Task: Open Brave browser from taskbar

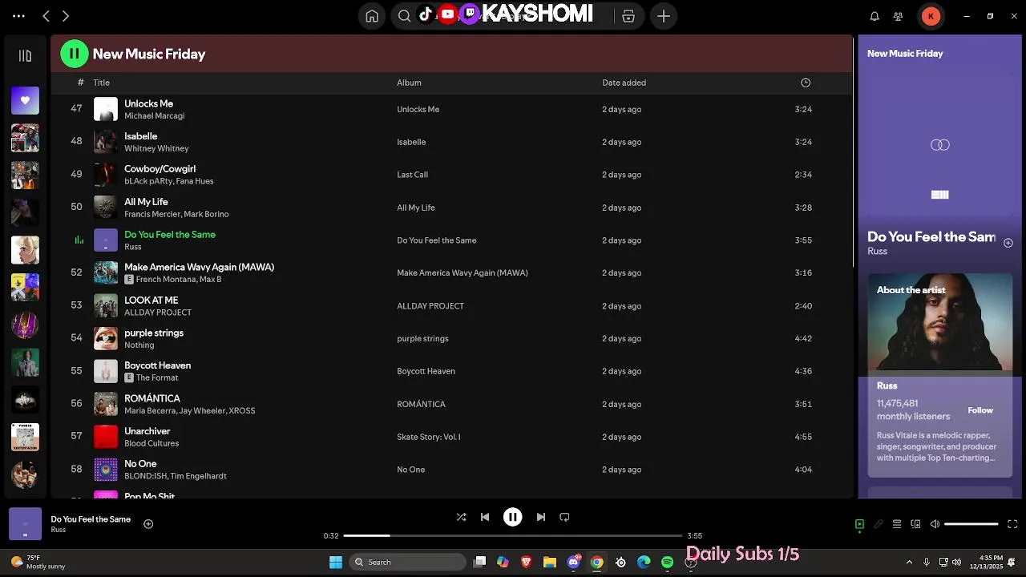Action: (527, 563)
